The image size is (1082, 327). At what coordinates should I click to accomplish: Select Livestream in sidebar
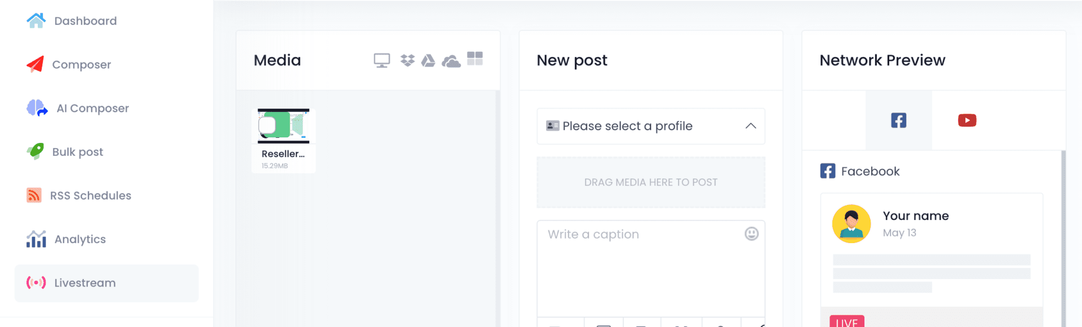click(x=85, y=283)
